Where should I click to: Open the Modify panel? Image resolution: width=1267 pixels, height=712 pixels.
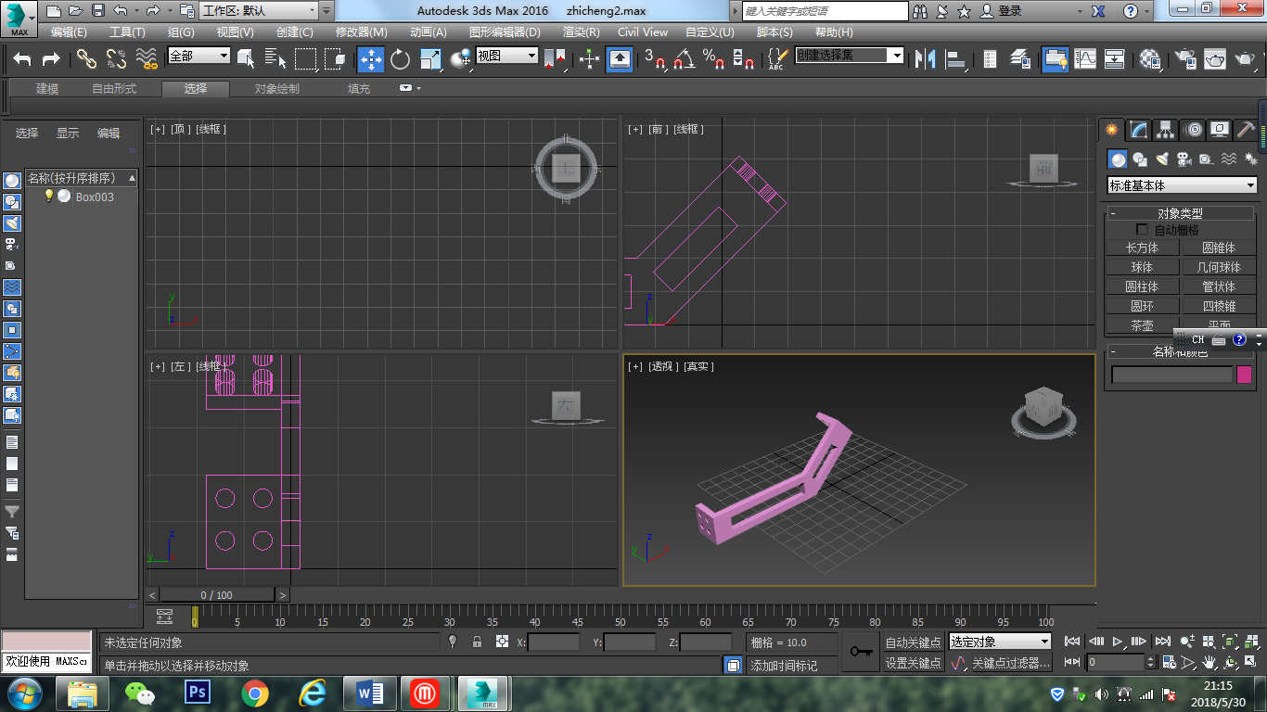pyautogui.click(x=1138, y=130)
